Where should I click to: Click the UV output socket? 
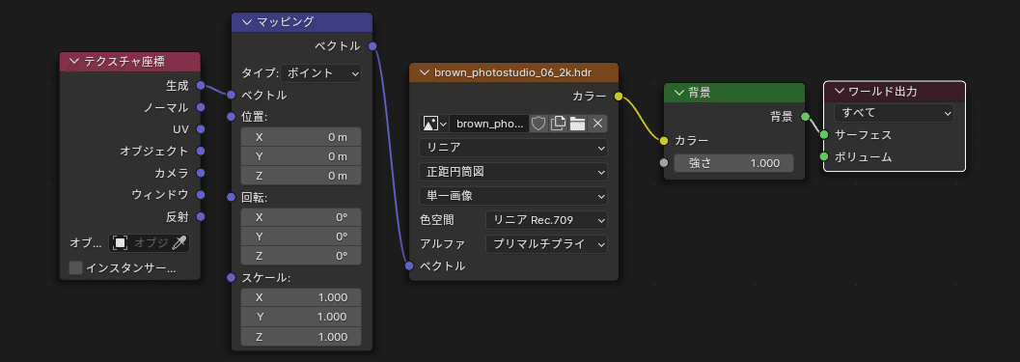pyautogui.click(x=201, y=129)
